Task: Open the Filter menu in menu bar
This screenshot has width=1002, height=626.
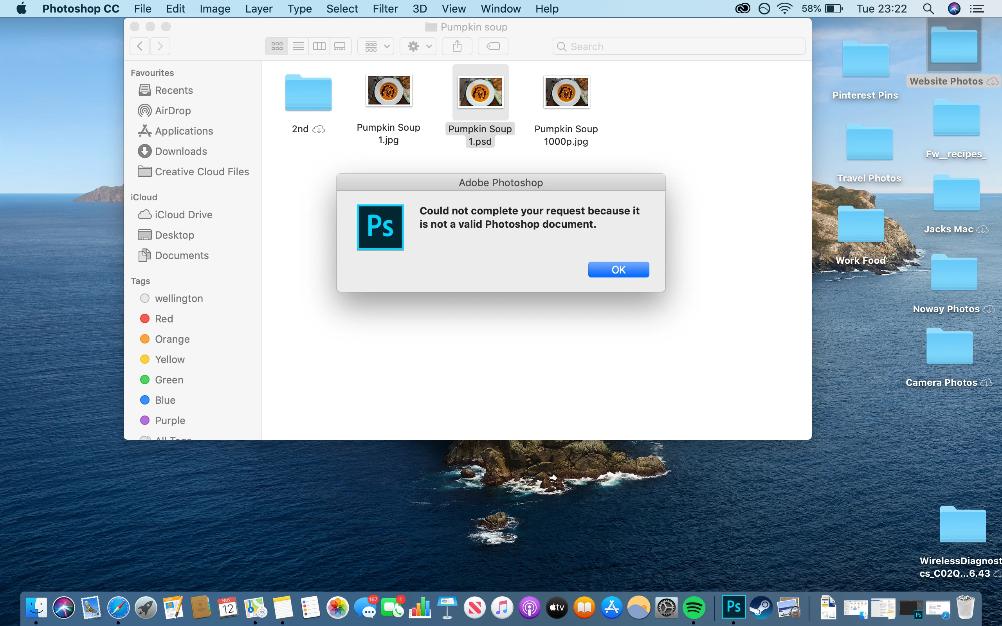Action: [x=385, y=9]
